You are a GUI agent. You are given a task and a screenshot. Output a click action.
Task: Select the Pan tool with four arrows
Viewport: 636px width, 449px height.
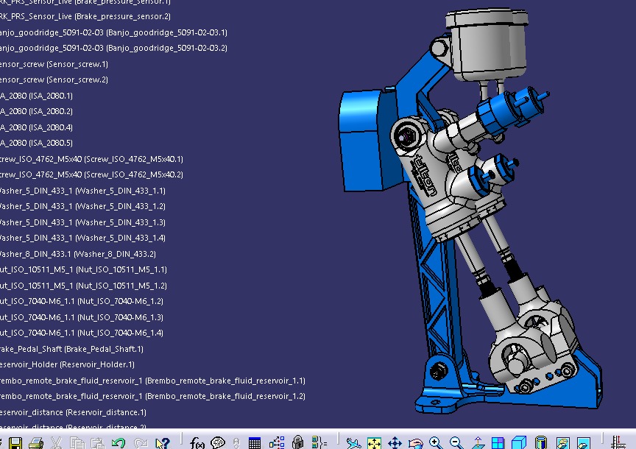395,443
